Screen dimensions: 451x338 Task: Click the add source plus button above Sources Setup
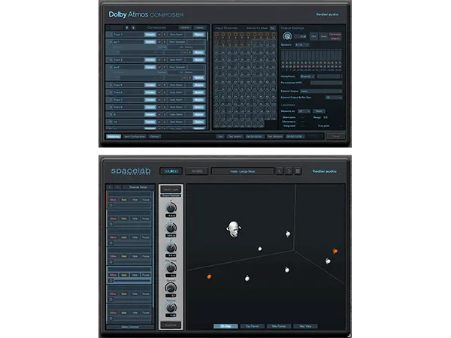(117, 187)
